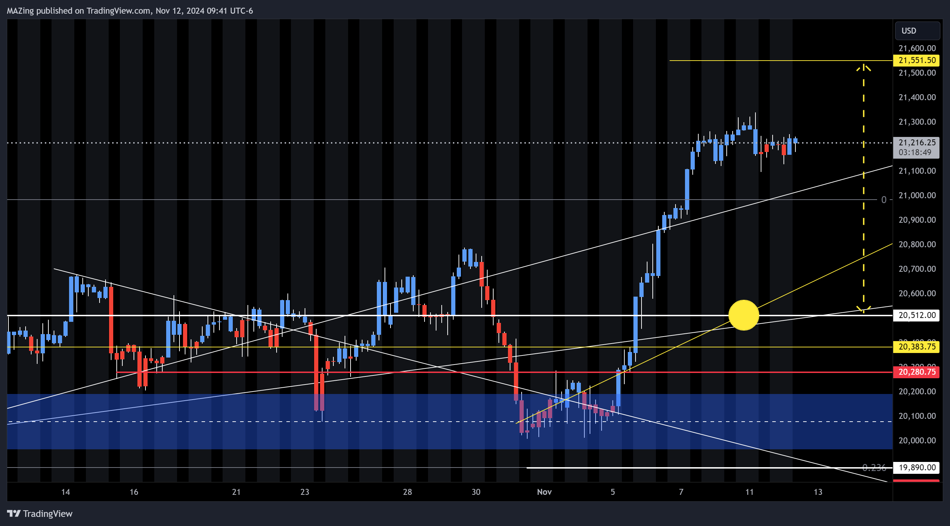Click the 21,551.50 yellow price label
This screenshot has height=526, width=950.
coord(916,60)
